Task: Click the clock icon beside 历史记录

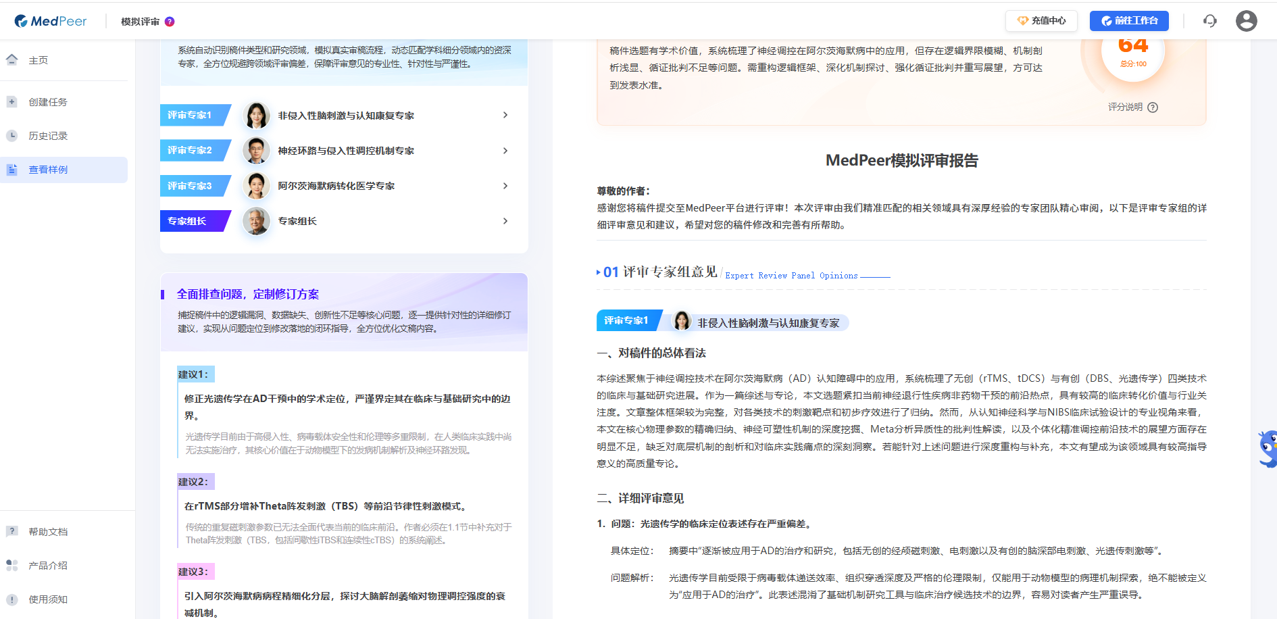Action: pyautogui.click(x=11, y=135)
